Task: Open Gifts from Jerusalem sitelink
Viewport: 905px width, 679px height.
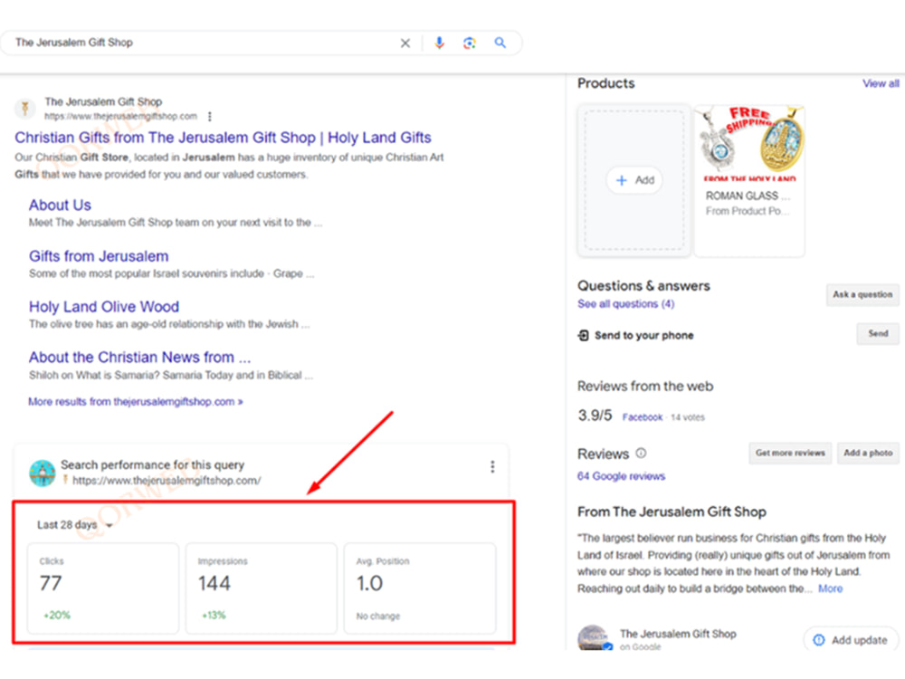Action: 99,256
